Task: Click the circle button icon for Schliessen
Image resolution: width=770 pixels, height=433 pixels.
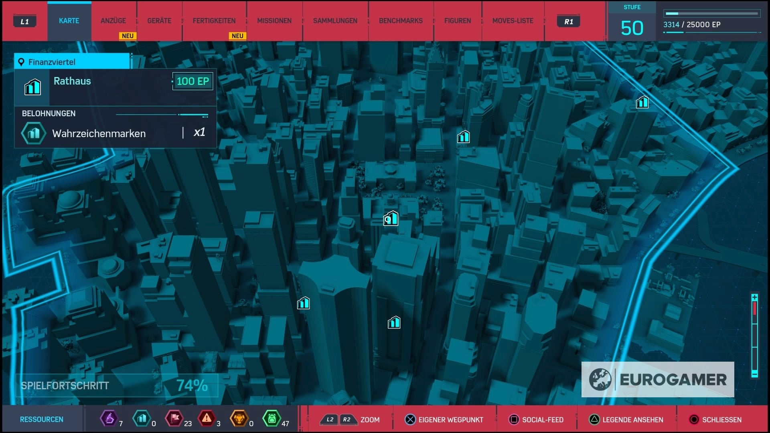Action: 694,420
